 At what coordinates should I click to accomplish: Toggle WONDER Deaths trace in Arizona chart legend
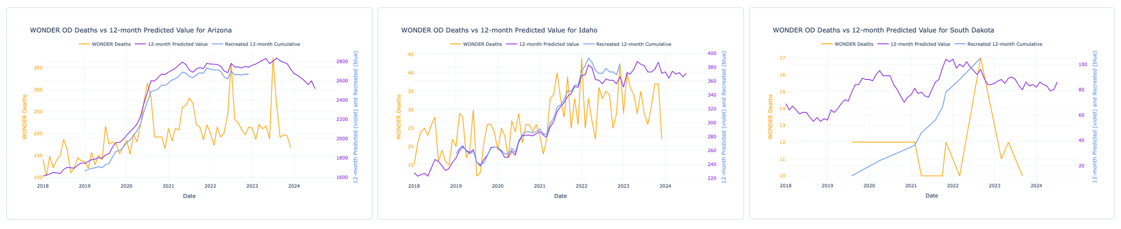(111, 44)
